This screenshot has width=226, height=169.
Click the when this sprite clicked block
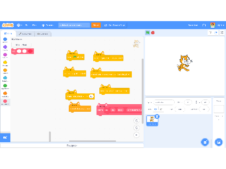click(x=75, y=73)
